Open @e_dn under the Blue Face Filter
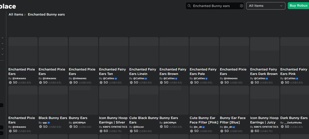This screenshot has width=309, height=139. [228, 127]
